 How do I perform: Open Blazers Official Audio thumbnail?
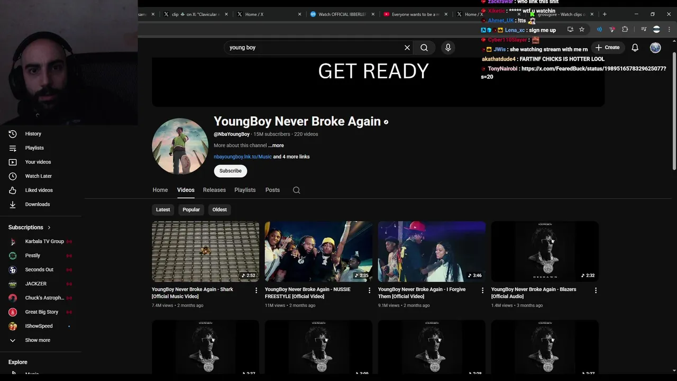[545, 251]
